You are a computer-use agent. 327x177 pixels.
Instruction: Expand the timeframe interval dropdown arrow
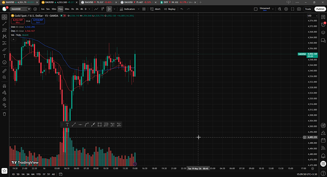coord(90,9)
